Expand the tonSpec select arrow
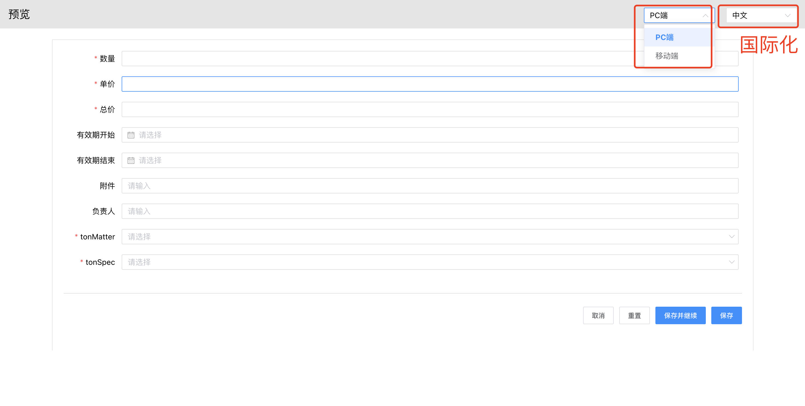The height and width of the screenshot is (406, 805). click(731, 262)
